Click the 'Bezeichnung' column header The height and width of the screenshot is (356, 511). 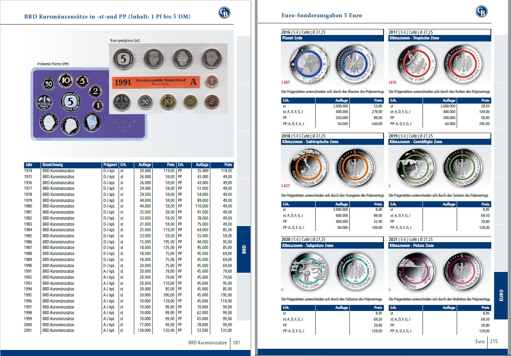point(53,165)
